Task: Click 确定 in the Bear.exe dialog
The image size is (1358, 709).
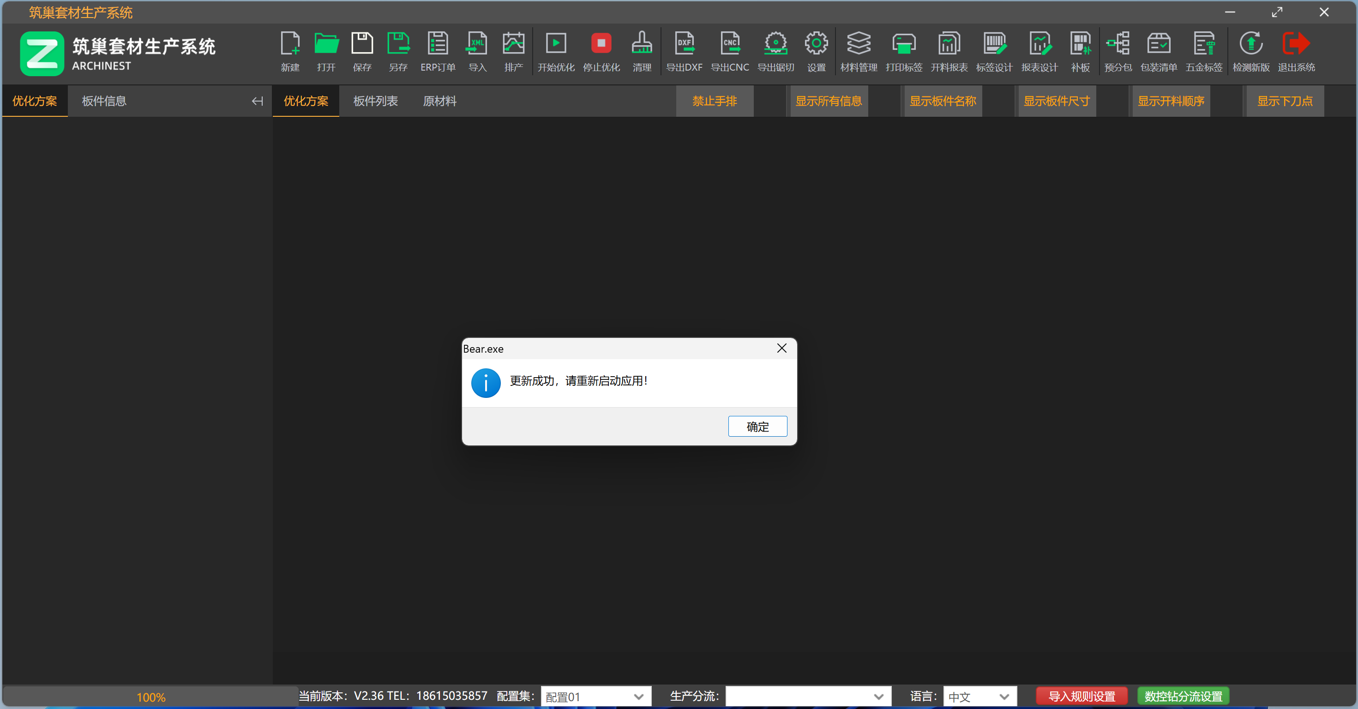Action: [757, 427]
